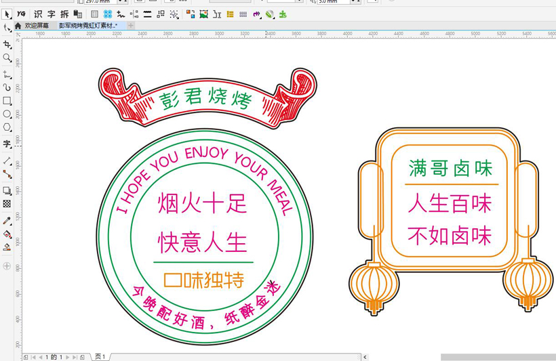Select the Artistic Media tool

[x=7, y=87]
